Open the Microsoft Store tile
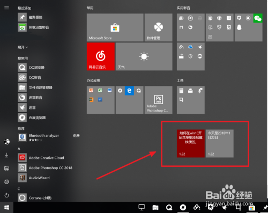The height and width of the screenshot is (213, 268). 115,27
